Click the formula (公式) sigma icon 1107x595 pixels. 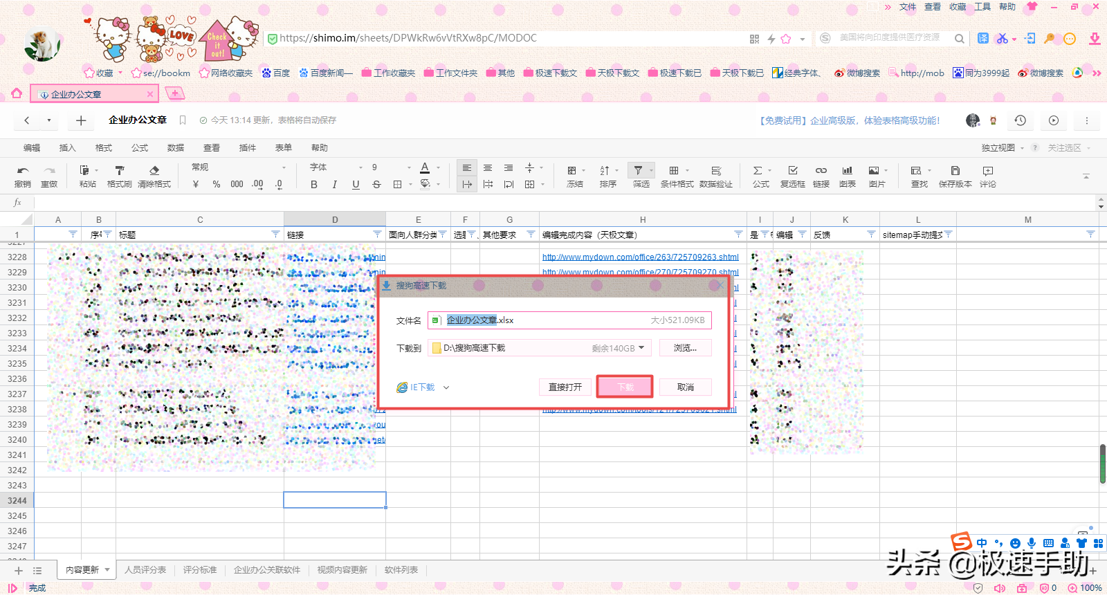tap(758, 170)
